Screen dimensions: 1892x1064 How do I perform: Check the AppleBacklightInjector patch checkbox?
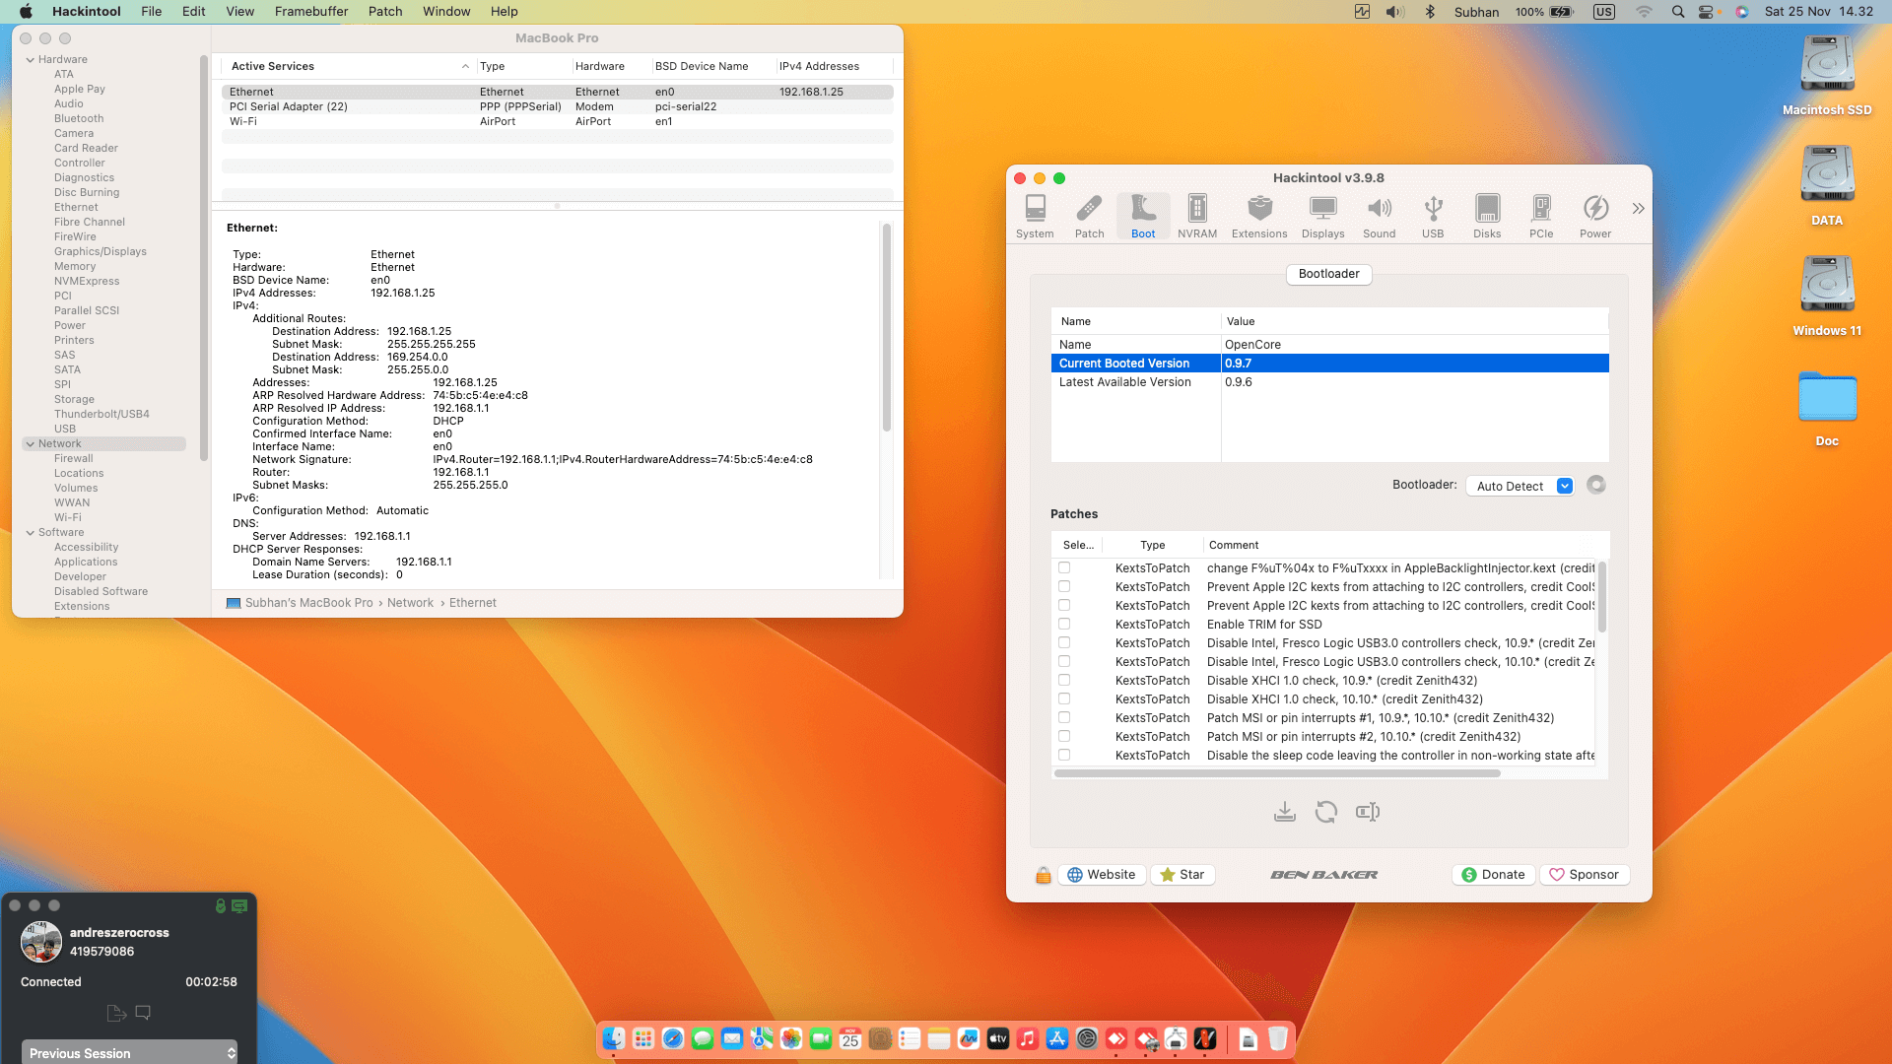1064,567
